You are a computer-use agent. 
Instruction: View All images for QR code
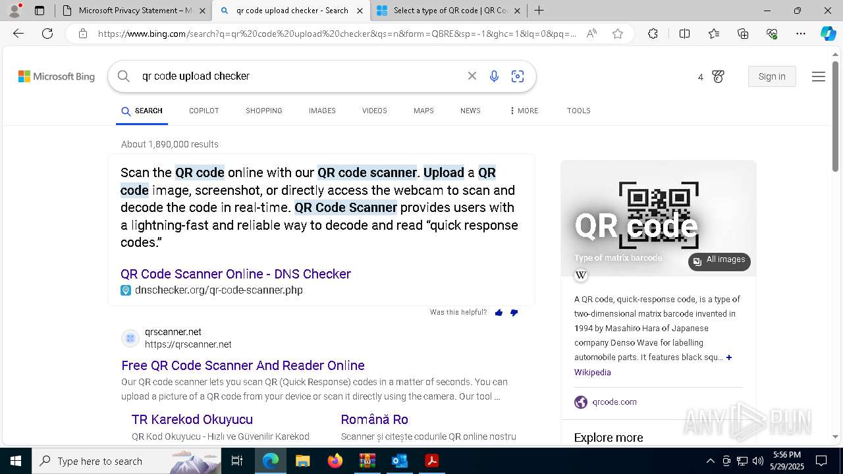click(x=719, y=261)
